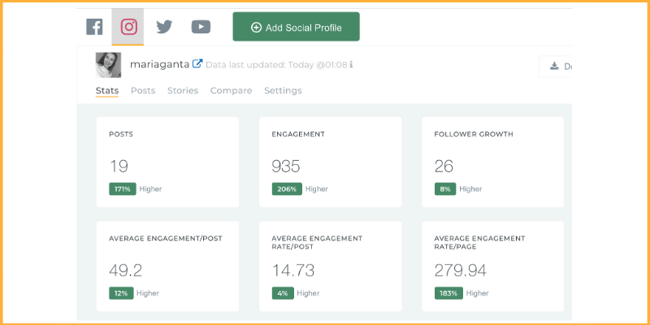Image resolution: width=650 pixels, height=325 pixels.
Task: Open the Stories tab
Action: pos(183,90)
